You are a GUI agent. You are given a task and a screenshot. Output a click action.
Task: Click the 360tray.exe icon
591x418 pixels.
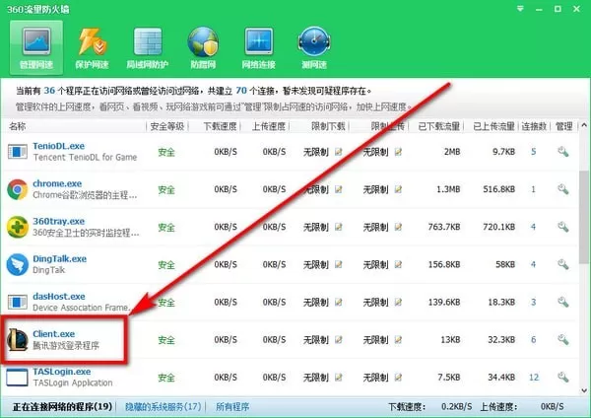(18, 227)
